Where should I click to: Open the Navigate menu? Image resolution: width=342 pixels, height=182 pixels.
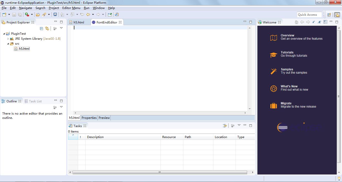[x=26, y=8]
